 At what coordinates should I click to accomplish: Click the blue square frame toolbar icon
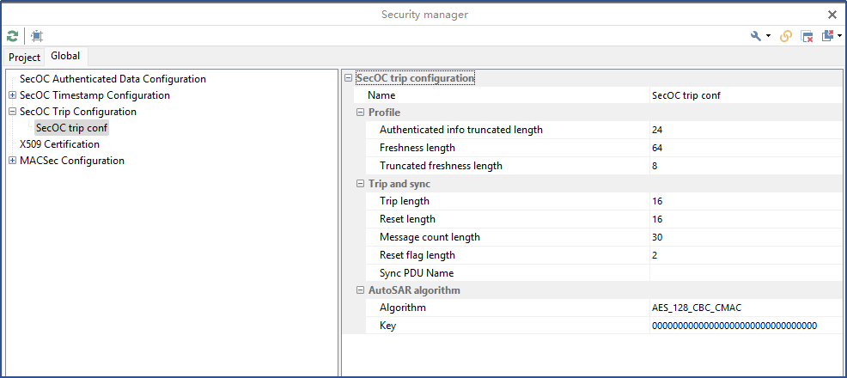pyautogui.click(x=37, y=36)
